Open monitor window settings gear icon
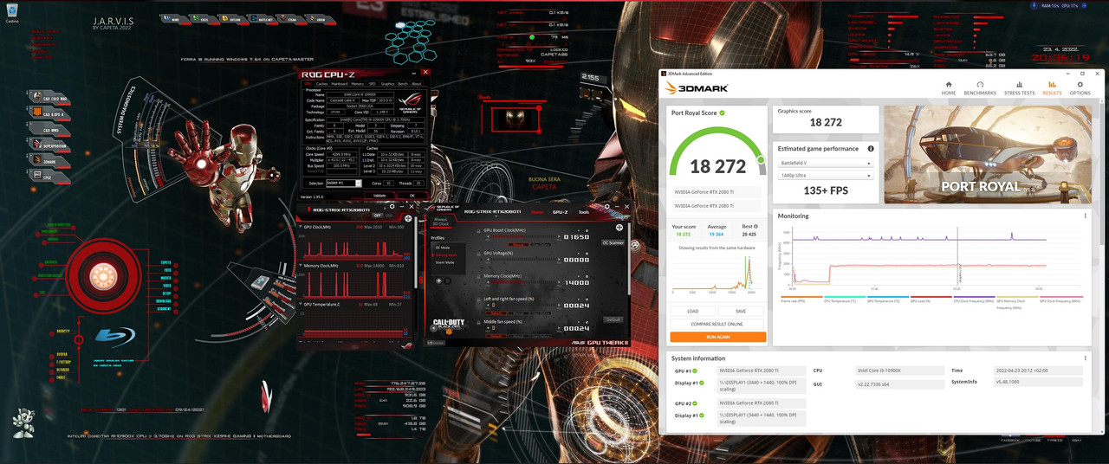Viewport: 1109px width, 464px height. coord(392,207)
